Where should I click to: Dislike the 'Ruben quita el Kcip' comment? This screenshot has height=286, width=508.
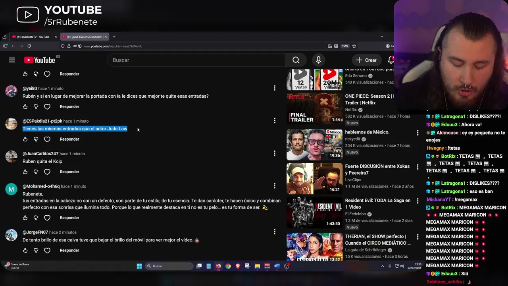pyautogui.click(x=36, y=172)
